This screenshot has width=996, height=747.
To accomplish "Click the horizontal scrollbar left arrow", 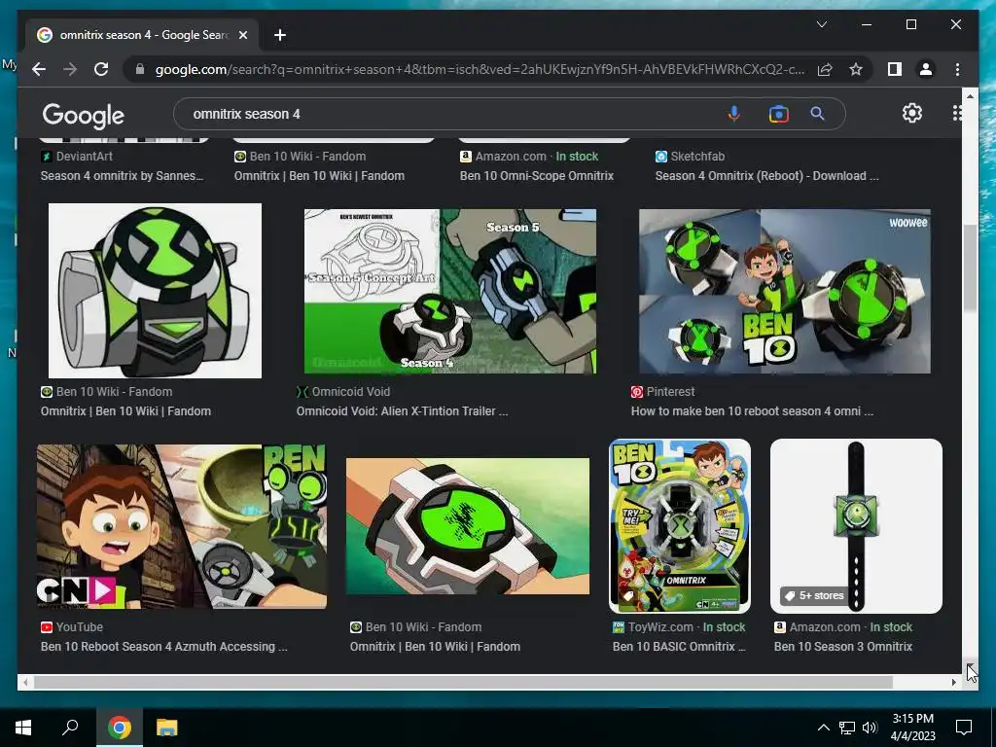I will [x=24, y=682].
